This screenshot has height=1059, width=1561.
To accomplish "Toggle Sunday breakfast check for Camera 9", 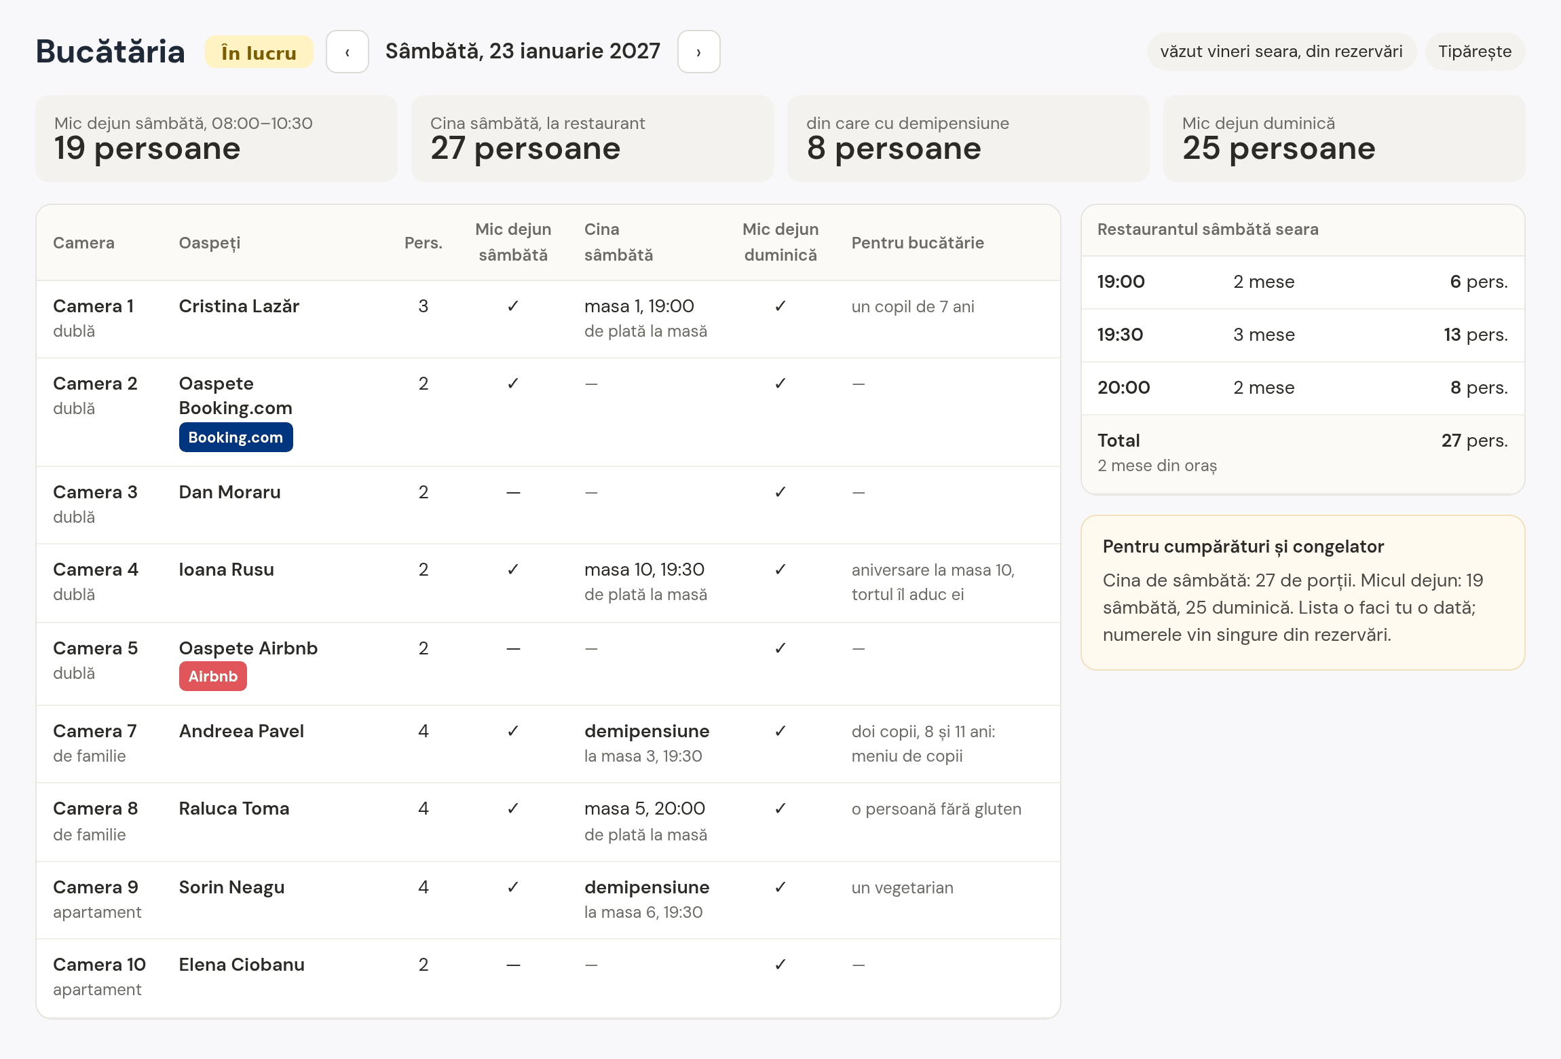I will click(780, 887).
